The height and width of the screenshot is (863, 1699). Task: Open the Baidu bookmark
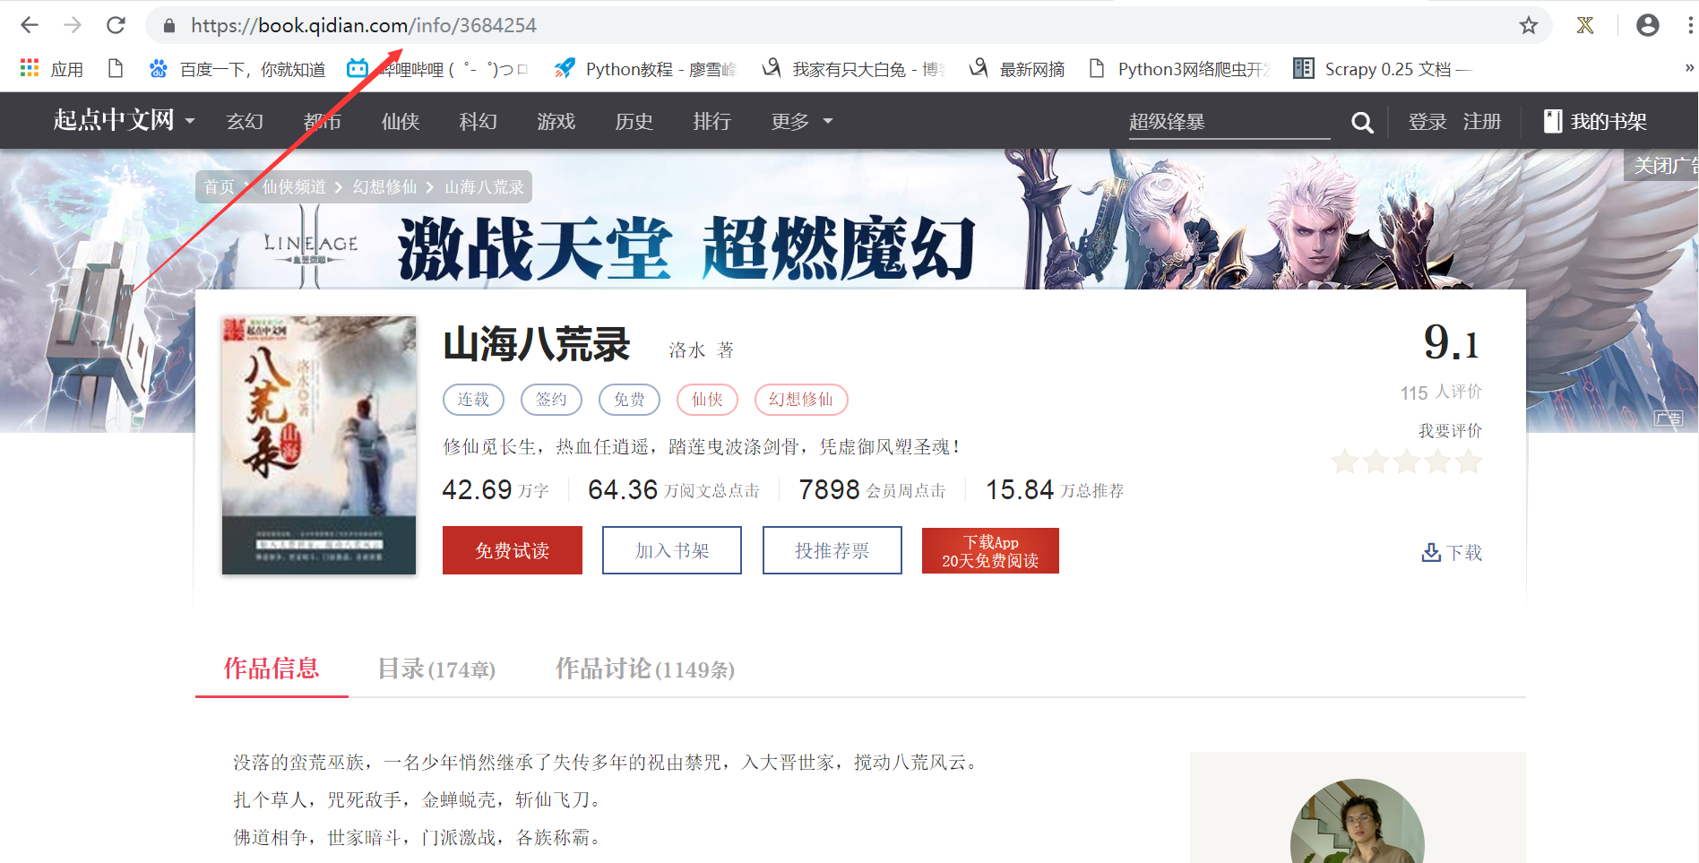click(237, 69)
